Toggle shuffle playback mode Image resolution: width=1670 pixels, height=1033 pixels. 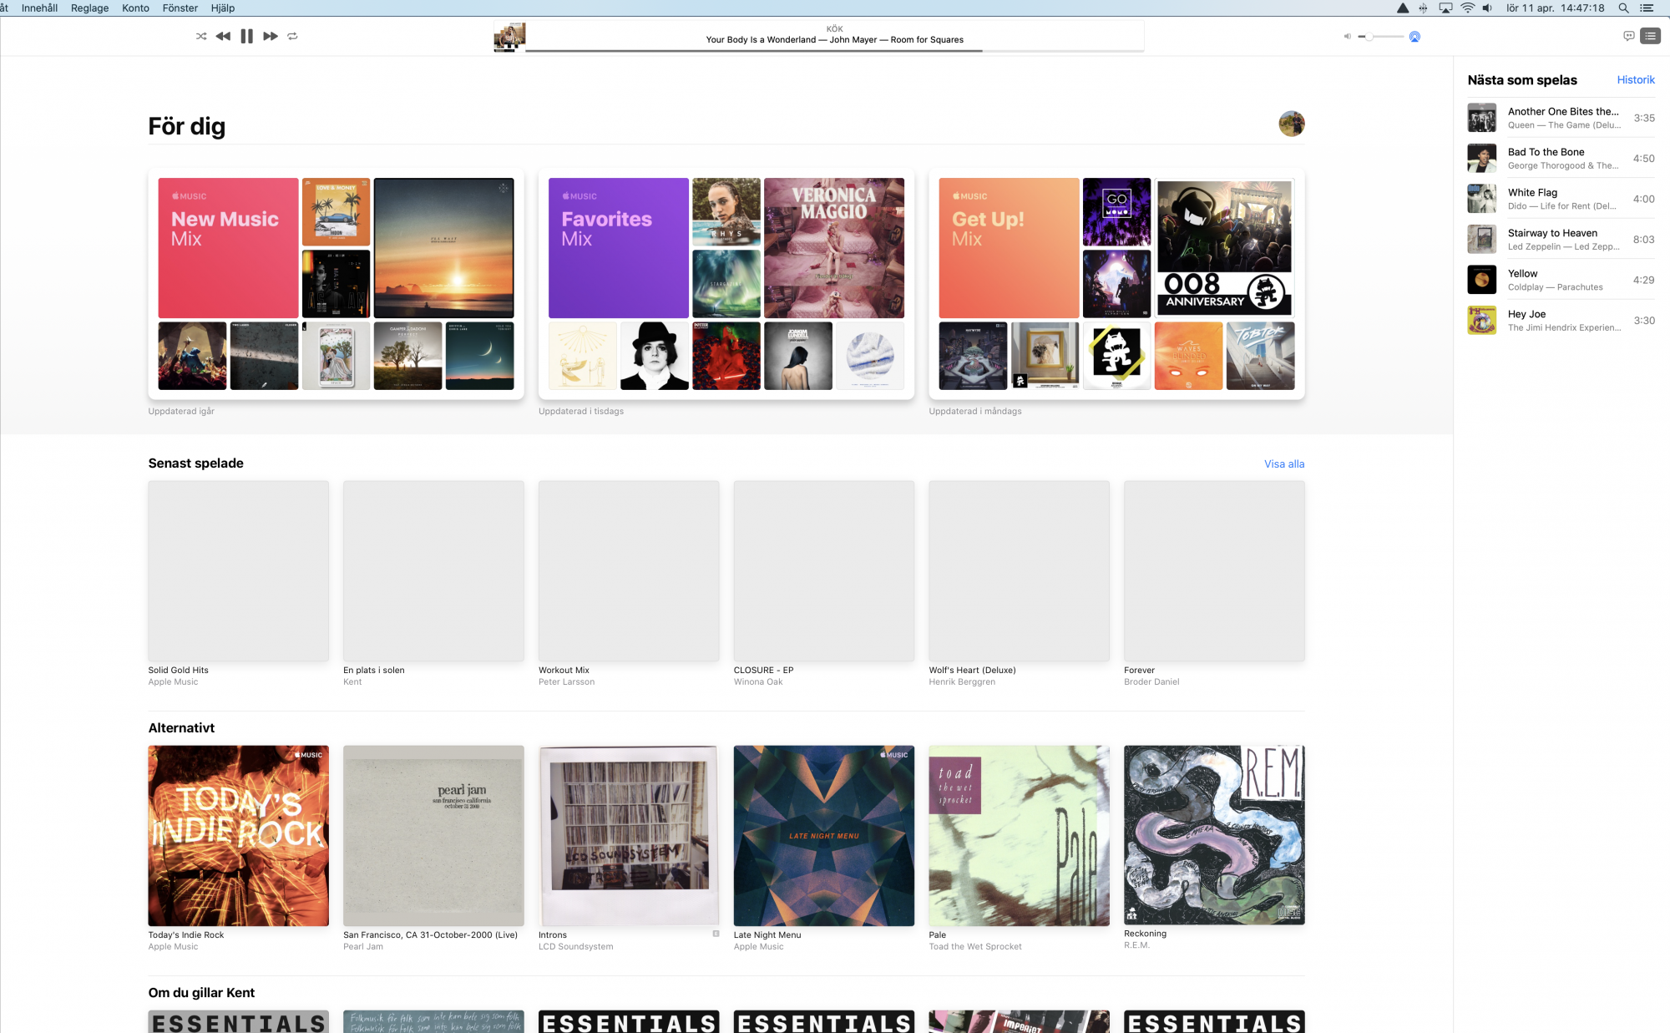click(x=201, y=36)
